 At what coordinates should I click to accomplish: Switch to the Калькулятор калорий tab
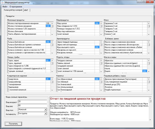coord(13,10)
